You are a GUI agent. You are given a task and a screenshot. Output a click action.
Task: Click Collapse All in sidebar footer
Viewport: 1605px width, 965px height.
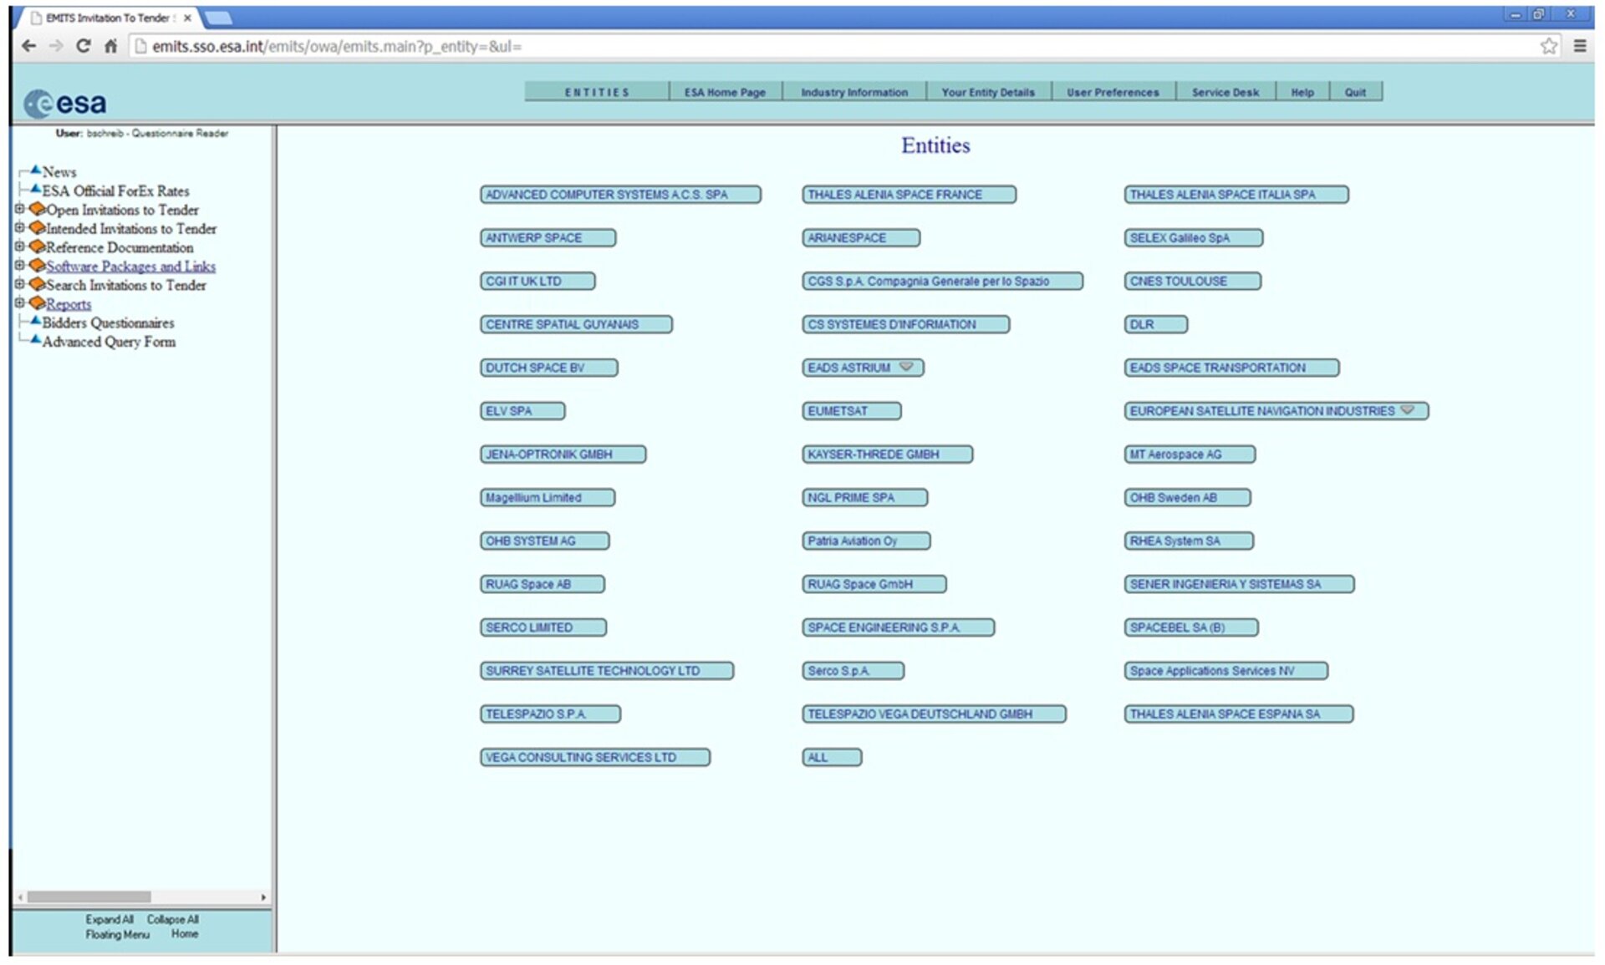point(173,919)
